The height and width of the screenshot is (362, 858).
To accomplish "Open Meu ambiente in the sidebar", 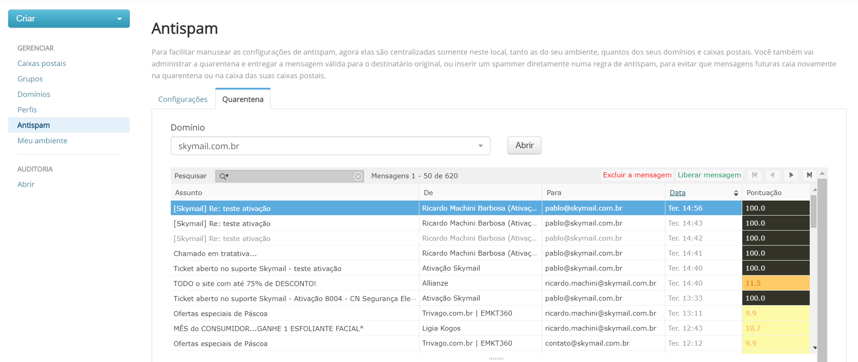I will 42,141.
